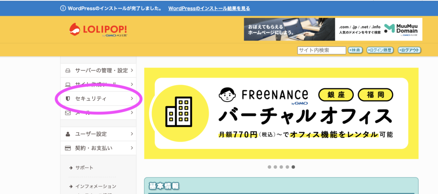
Task: Click the info icon in blue notification bar
Action: coord(63,9)
